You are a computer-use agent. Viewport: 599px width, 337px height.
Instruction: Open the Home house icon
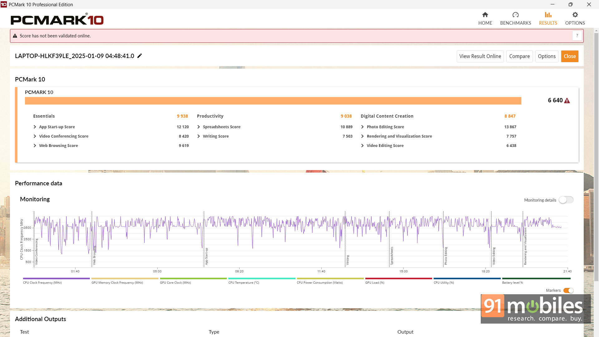tap(485, 15)
